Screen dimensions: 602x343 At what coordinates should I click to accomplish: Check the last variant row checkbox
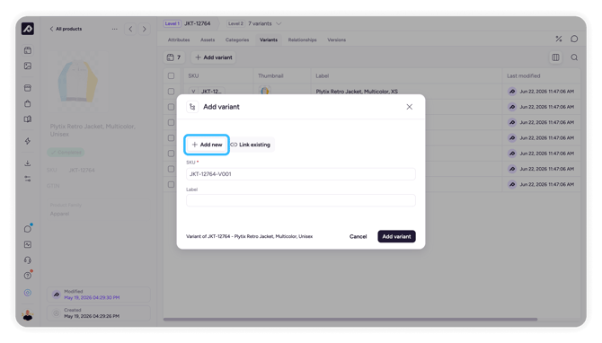click(172, 185)
